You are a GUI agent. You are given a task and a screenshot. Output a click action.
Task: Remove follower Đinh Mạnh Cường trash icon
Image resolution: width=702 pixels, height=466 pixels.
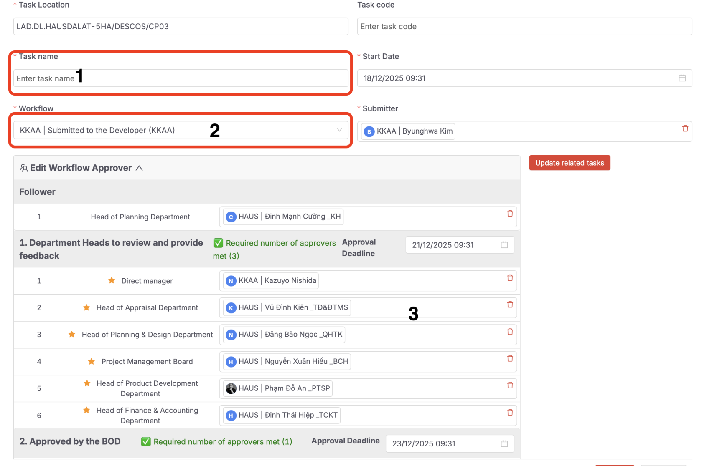click(510, 214)
